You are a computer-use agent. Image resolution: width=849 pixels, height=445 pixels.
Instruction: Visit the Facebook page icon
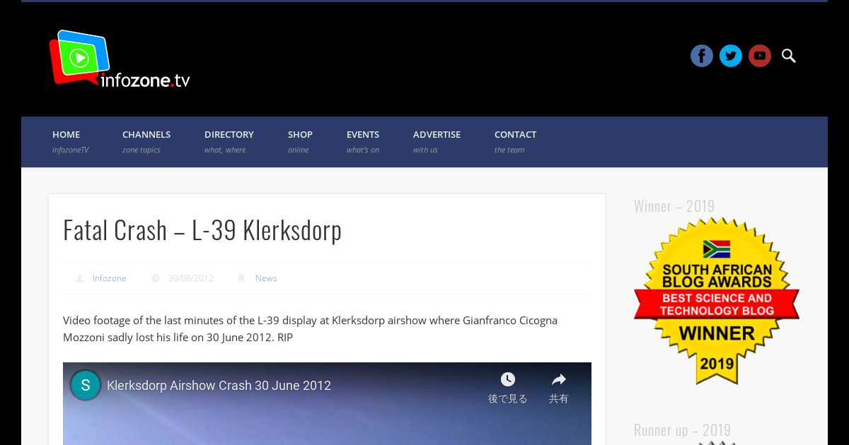pyautogui.click(x=702, y=56)
